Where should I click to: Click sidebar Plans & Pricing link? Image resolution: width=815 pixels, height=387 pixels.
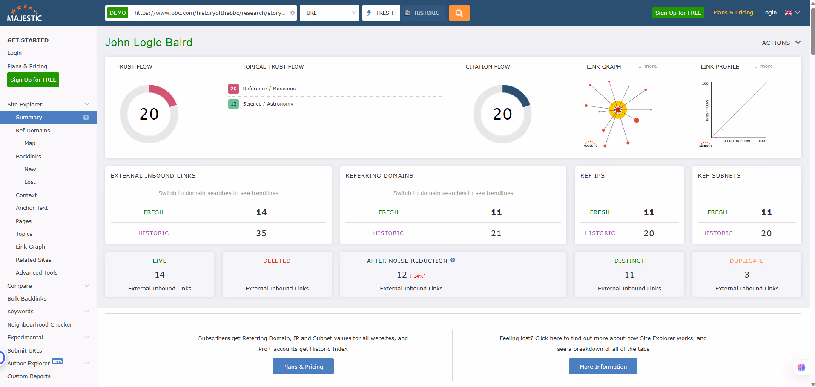[27, 66]
